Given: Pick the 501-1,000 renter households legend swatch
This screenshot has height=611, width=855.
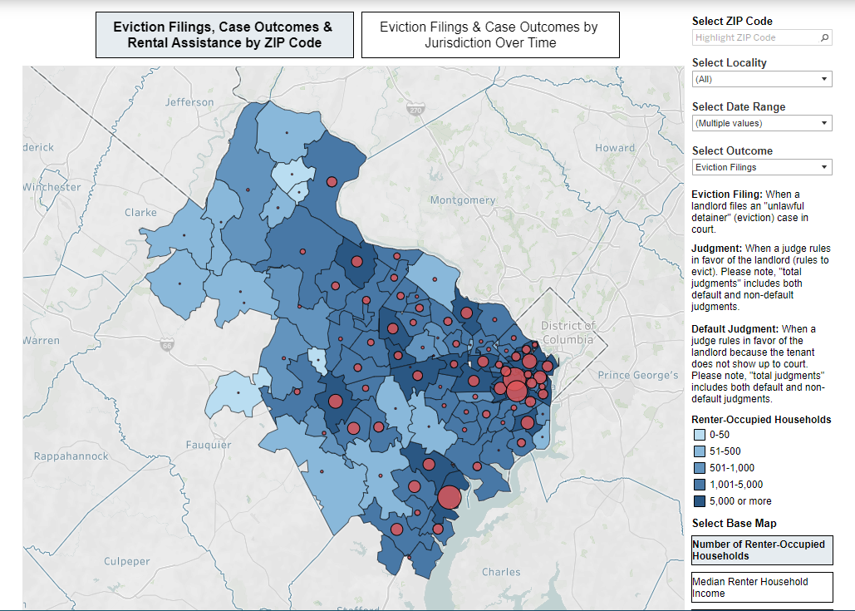Looking at the screenshot, I should coord(698,468).
